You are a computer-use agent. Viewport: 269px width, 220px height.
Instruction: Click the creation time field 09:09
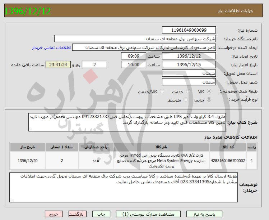[x=134, y=56]
